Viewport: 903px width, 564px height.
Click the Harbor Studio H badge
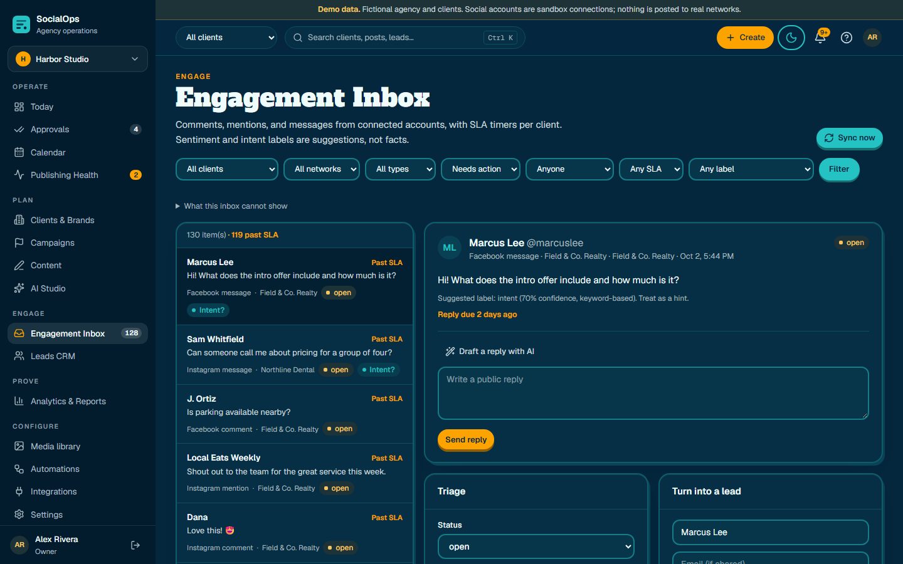(23, 59)
